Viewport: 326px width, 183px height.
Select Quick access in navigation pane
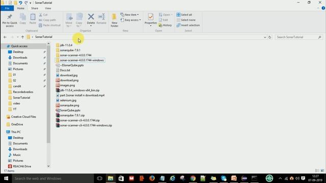point(19,46)
